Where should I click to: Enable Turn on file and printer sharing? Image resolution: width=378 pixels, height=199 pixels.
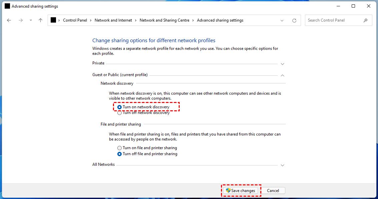(120, 148)
